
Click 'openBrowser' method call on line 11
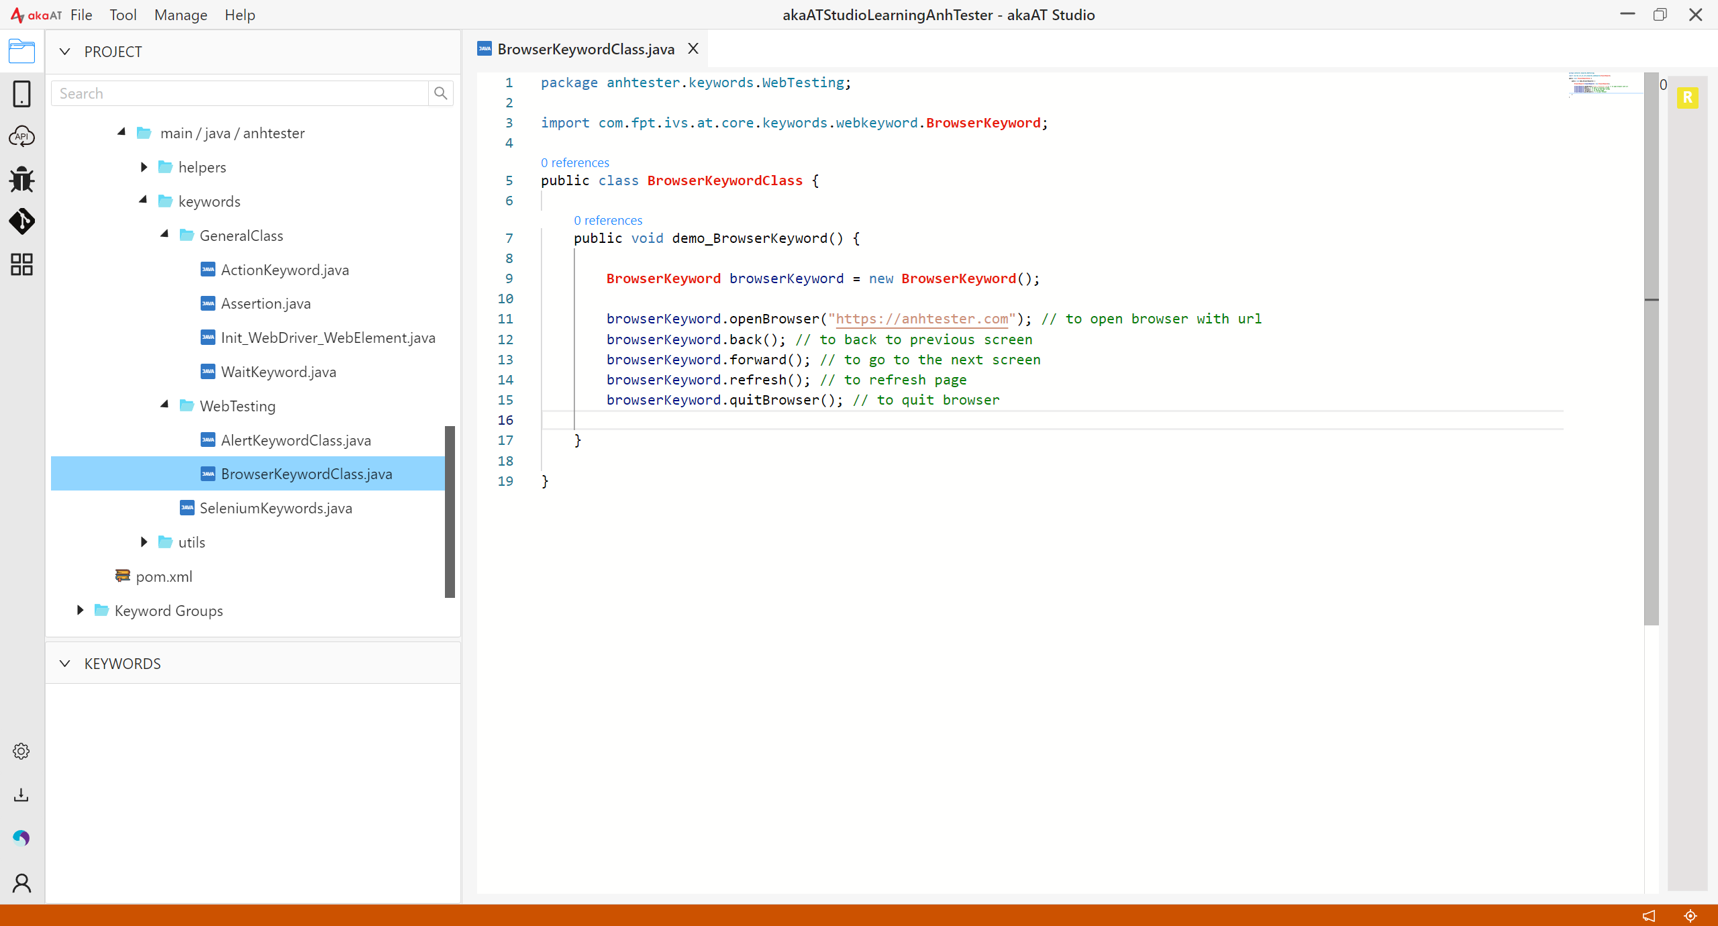coord(774,319)
